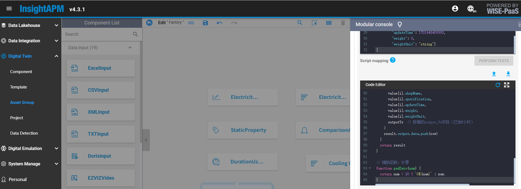
Task: Click the trash delete icon
Action: (343, 23)
